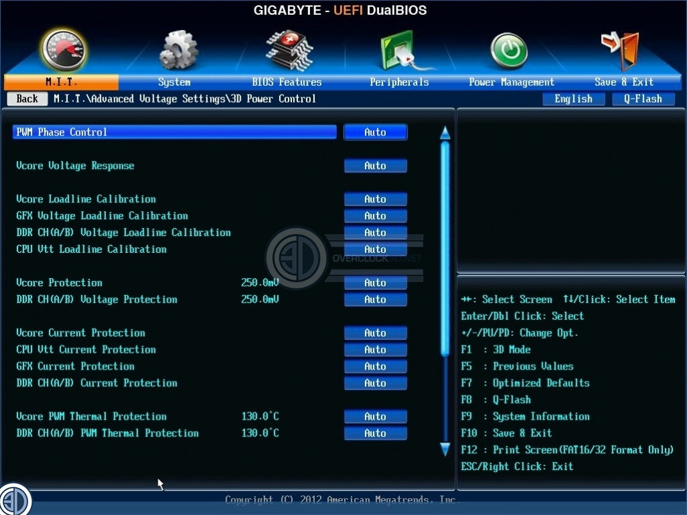Image resolution: width=687 pixels, height=515 pixels.
Task: Open Vcore Loadline Calibration Auto option
Action: [376, 198]
